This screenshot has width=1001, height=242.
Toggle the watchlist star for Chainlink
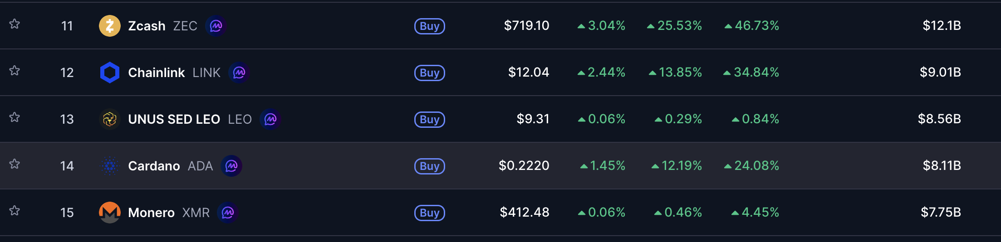pos(15,71)
